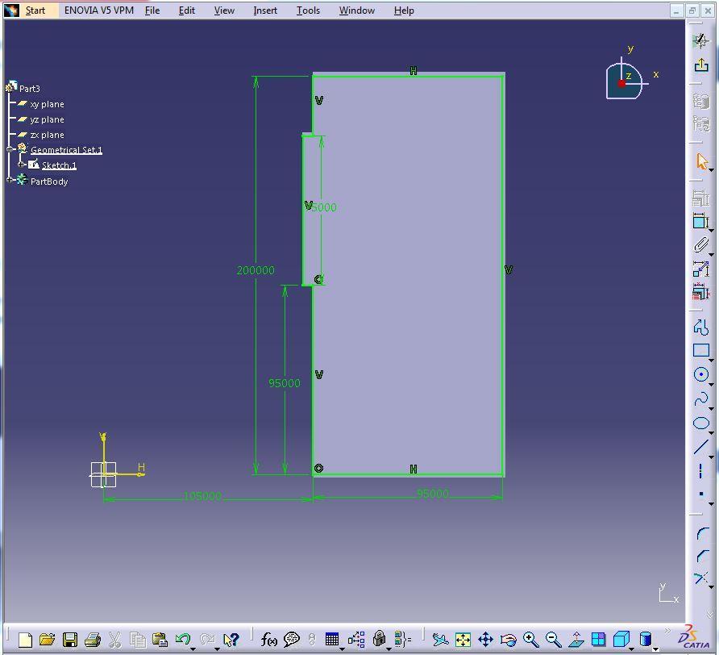Expand the Select tool dropdown arrow
The width and height of the screenshot is (719, 655).
coord(711,170)
